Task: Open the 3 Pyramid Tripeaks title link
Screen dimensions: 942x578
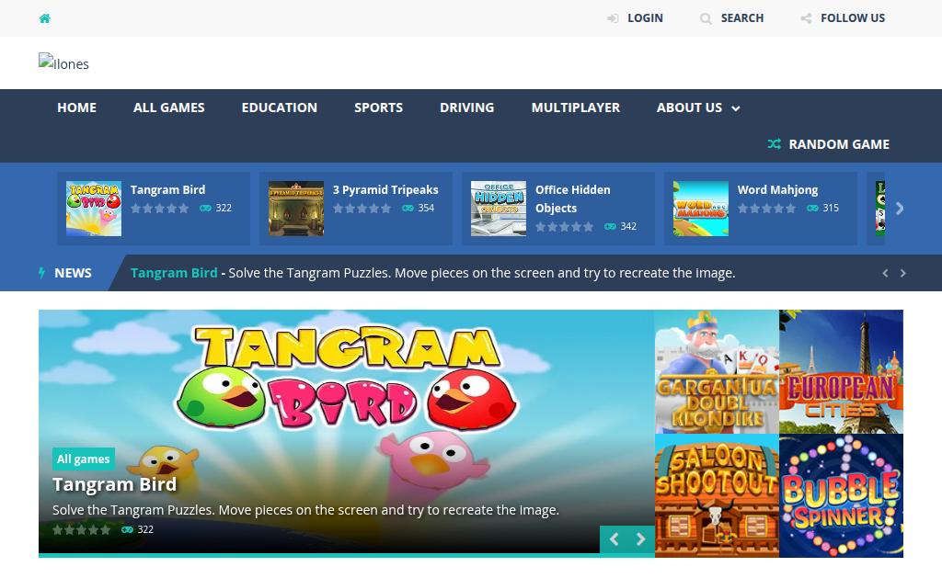Action: [385, 189]
